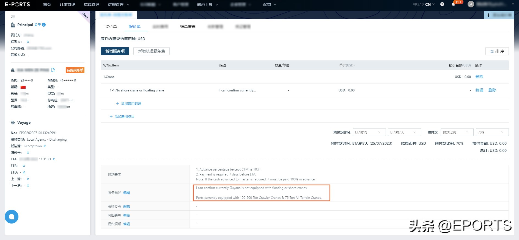Click the V9.3.10 version label
Screen dimensions: 519x240
(418, 4)
